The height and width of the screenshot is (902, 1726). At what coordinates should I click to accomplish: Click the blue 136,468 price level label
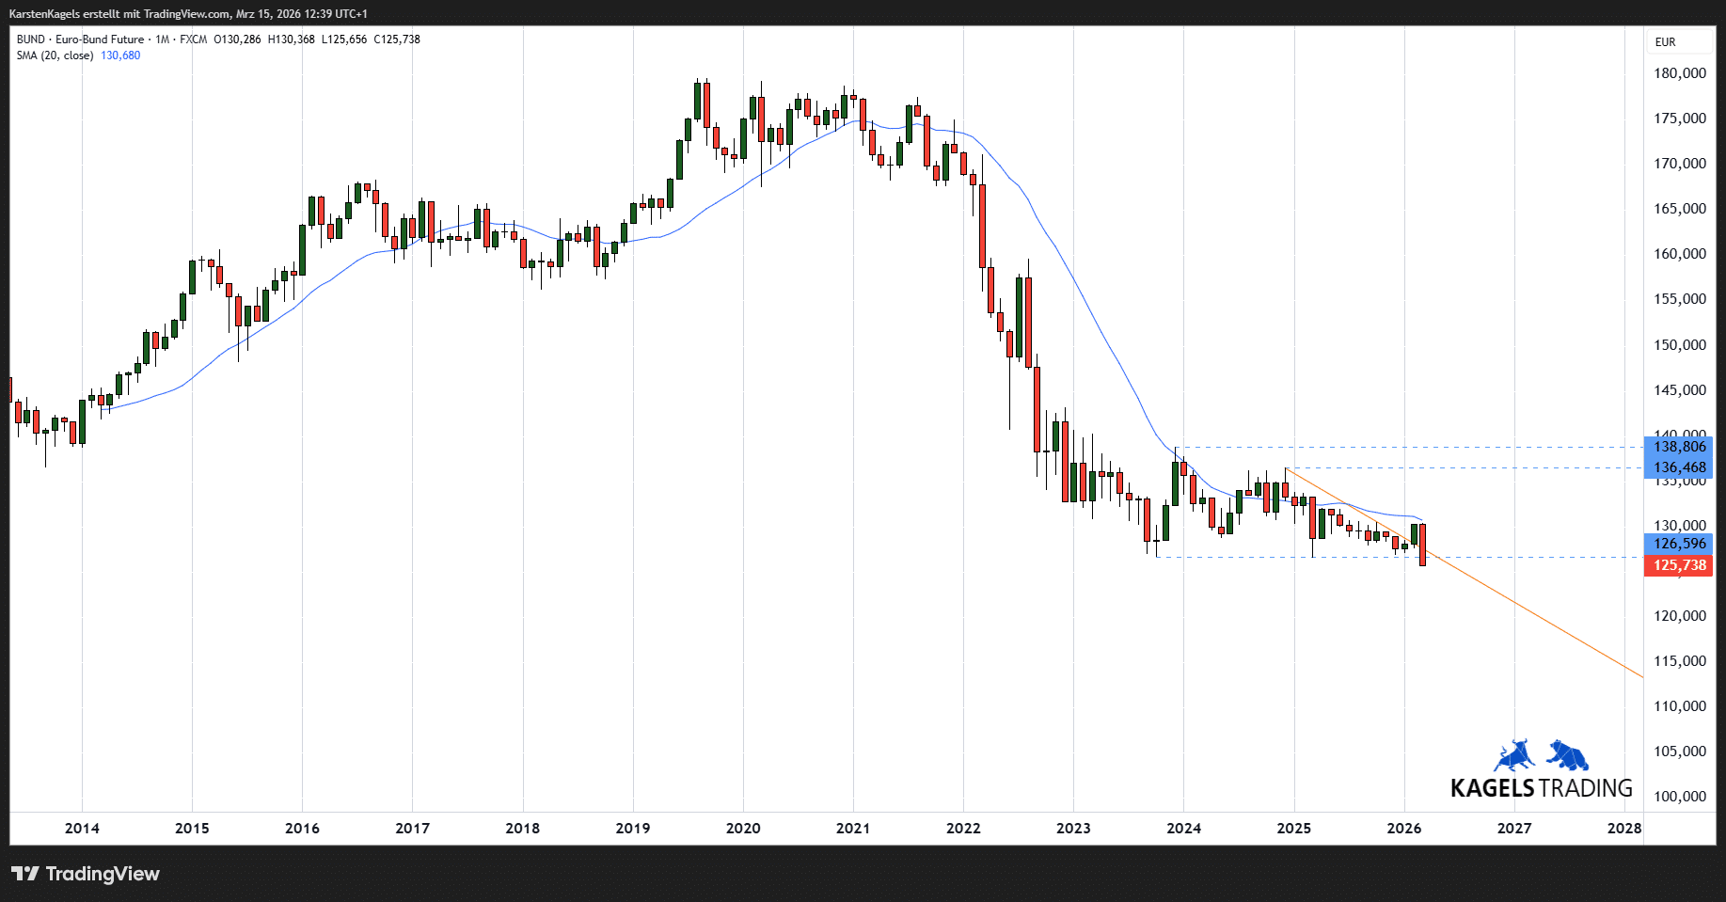tap(1679, 467)
